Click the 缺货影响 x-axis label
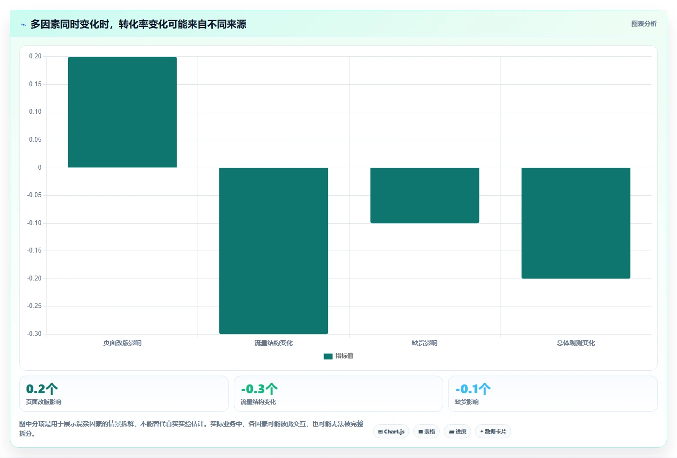 pos(425,343)
